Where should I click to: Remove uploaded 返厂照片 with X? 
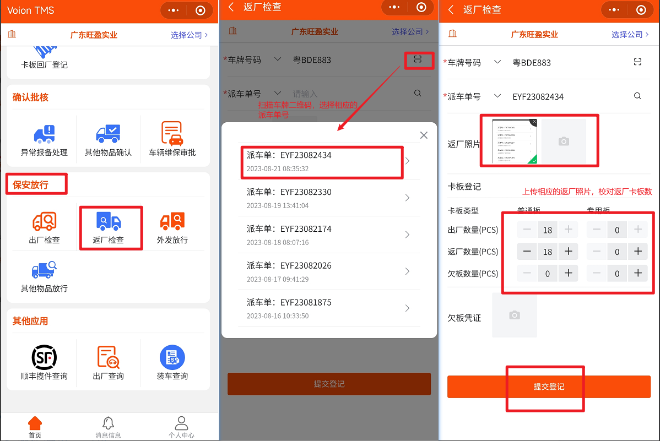tap(534, 122)
